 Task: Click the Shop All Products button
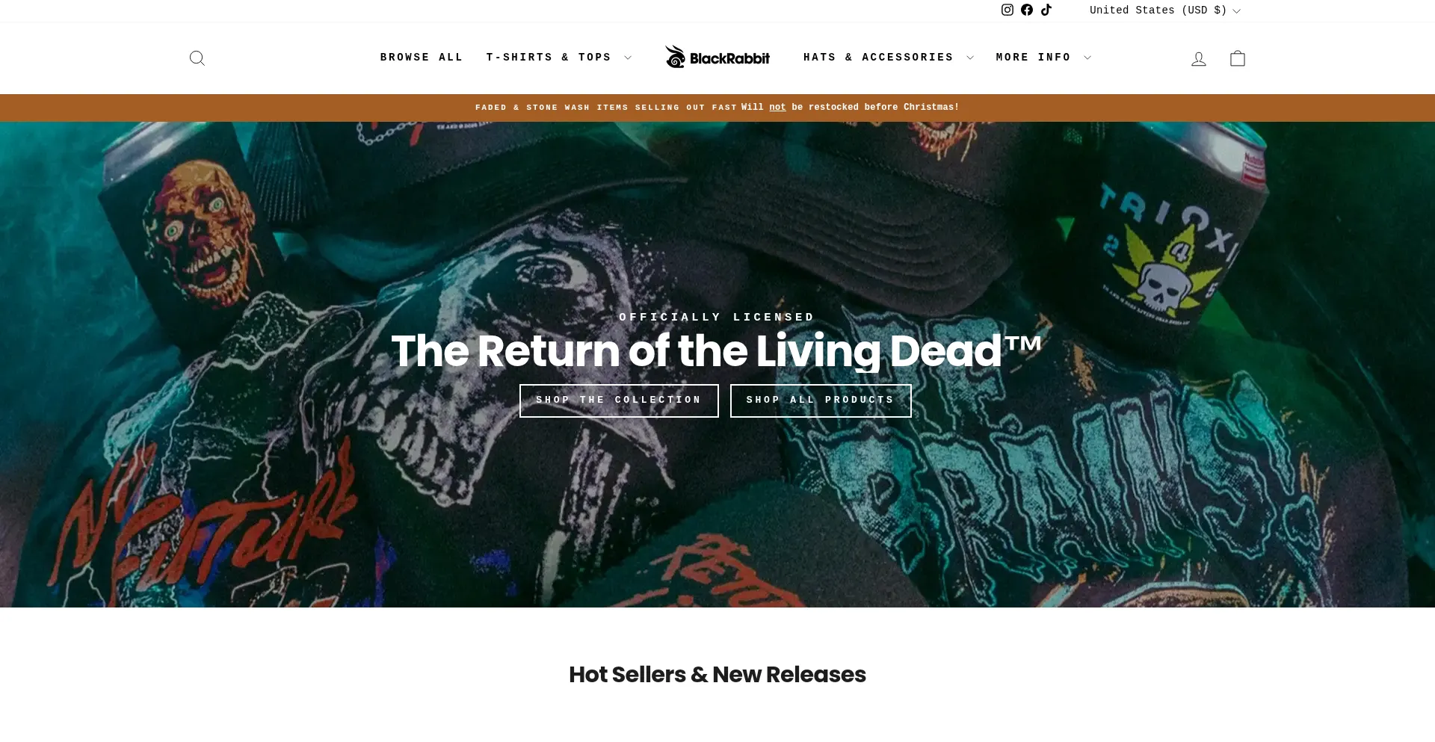[x=821, y=401]
